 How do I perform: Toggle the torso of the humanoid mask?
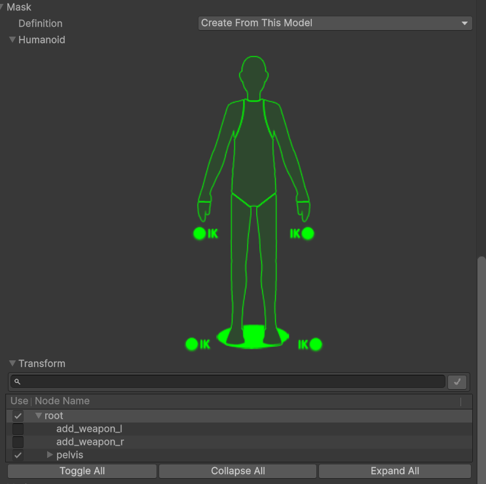tap(253, 147)
